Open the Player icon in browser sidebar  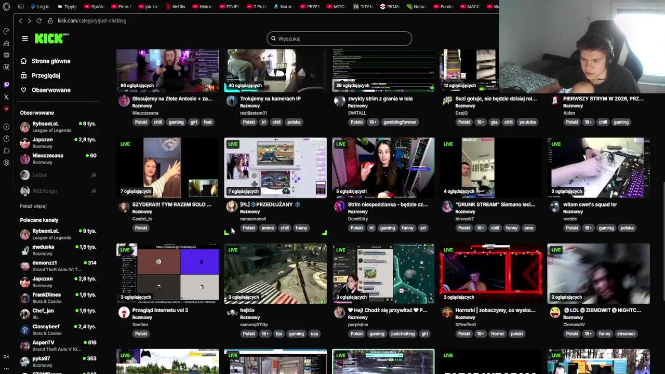point(6,127)
